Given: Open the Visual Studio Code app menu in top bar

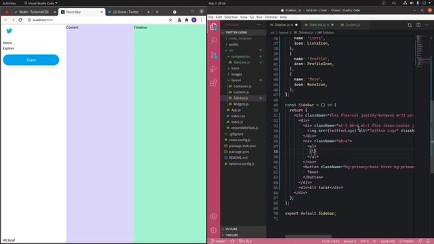Looking at the screenshot, I should click(41, 3).
